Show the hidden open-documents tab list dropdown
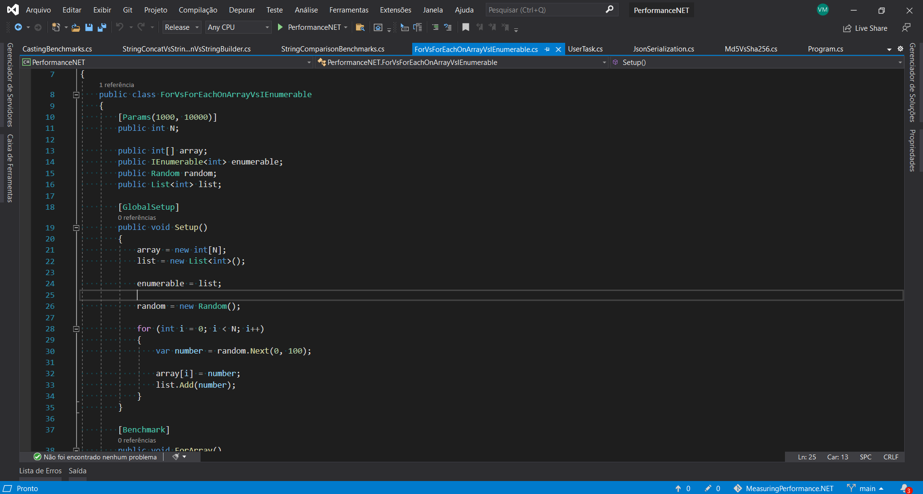This screenshot has height=494, width=923. (889, 49)
